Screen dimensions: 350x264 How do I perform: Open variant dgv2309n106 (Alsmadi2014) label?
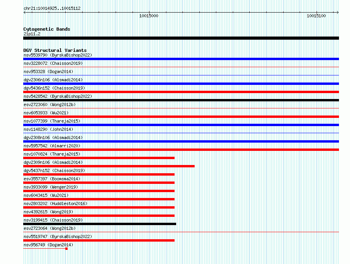pos(53,162)
